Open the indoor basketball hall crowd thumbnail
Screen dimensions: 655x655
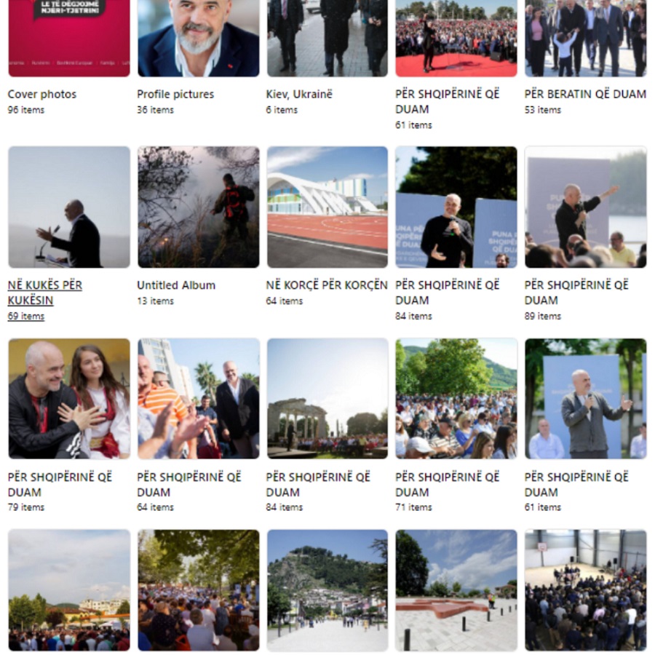click(586, 589)
